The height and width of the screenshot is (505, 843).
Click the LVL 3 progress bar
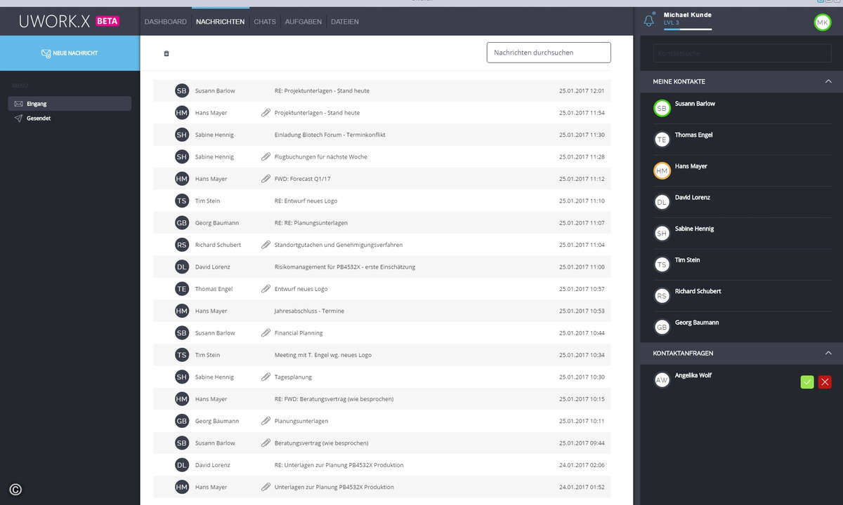(688, 29)
